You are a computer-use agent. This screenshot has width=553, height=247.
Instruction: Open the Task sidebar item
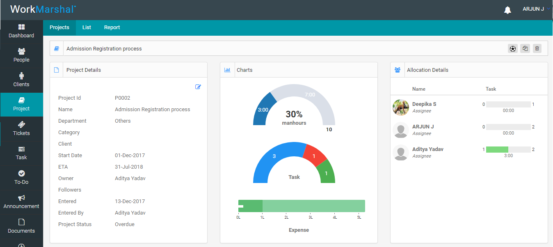click(21, 153)
